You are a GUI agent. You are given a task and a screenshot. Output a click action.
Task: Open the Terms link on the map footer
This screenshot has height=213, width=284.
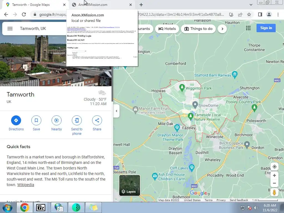(209, 200)
